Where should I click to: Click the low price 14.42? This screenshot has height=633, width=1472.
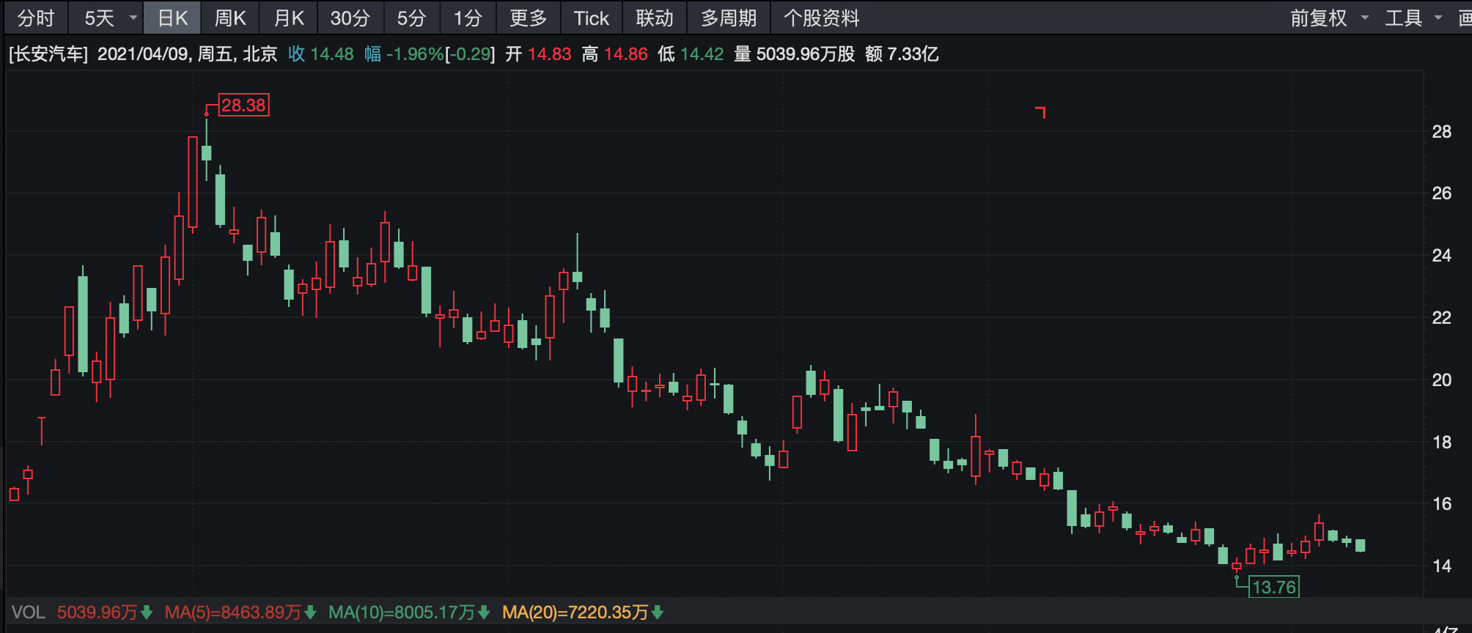[x=702, y=54]
